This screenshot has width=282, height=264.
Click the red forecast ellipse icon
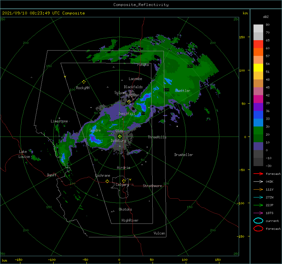pos(258,229)
